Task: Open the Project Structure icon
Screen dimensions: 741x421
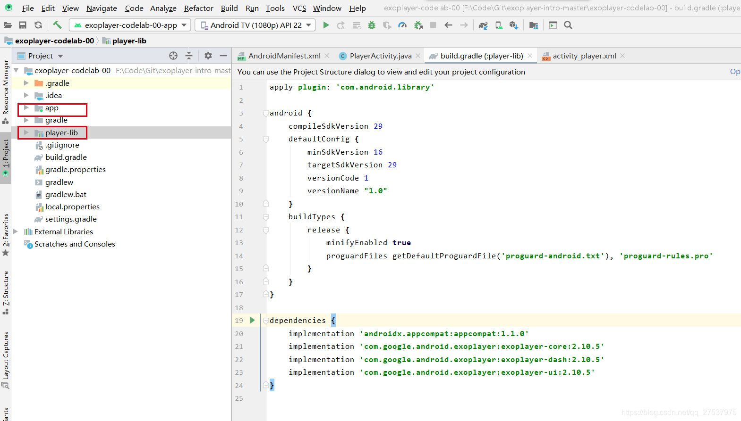Action: pyautogui.click(x=534, y=25)
